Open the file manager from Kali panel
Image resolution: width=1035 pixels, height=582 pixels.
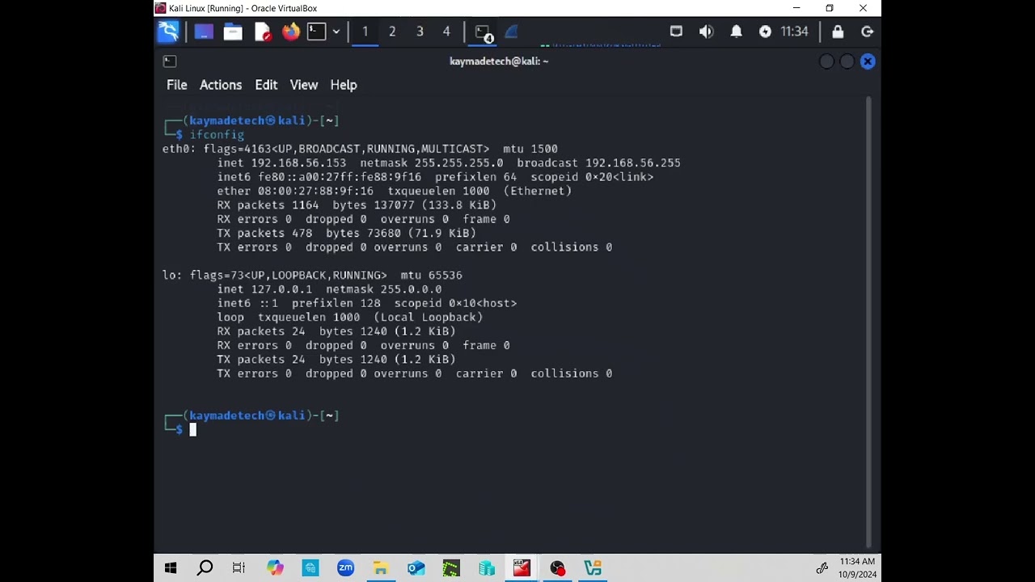click(x=233, y=32)
